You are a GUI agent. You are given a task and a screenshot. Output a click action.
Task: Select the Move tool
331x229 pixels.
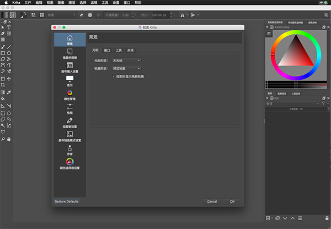tap(9, 79)
